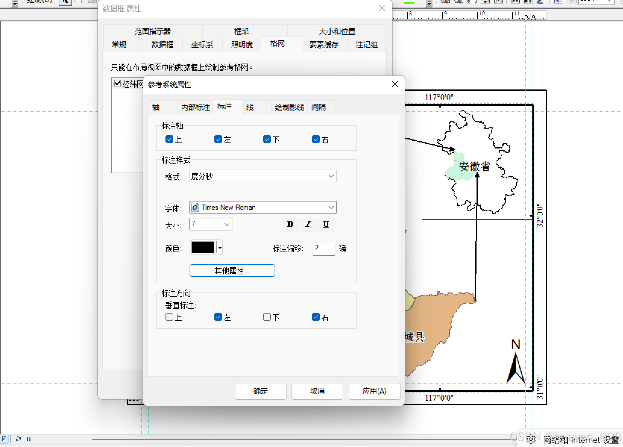Click the pause drawing icon
Viewport: 623px width, 447px height.
coord(29,439)
